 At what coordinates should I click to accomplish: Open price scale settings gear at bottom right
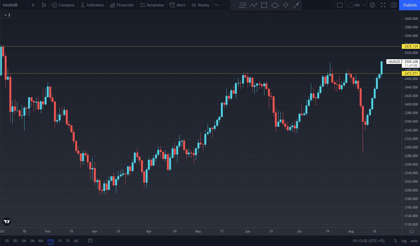[411, 231]
